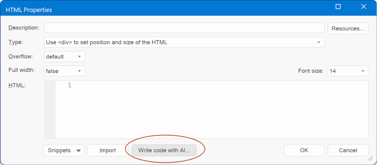The height and width of the screenshot is (165, 377).
Task: Confirm the dialog with OK
Action: pos(304,150)
